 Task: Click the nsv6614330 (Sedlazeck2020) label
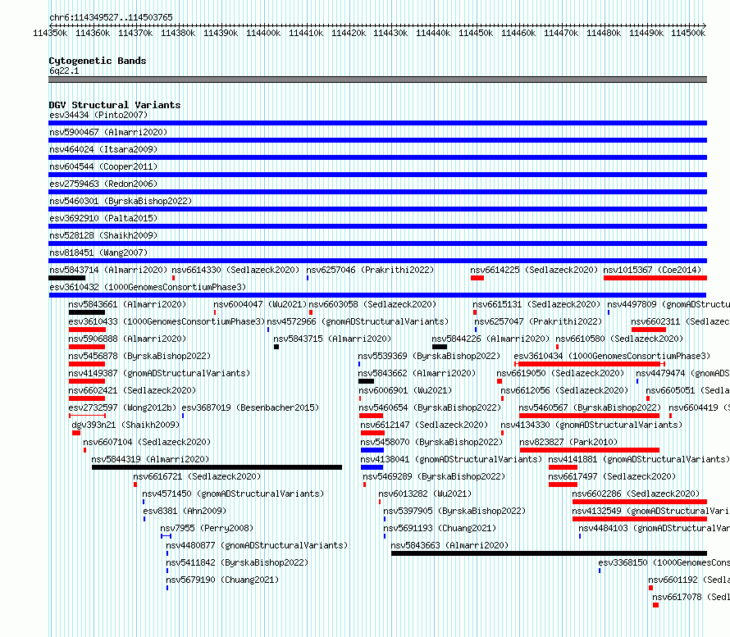[x=235, y=270]
